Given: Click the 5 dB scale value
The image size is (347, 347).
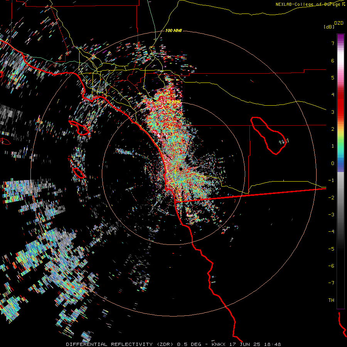Looking at the screenshot, I should click(x=333, y=77).
